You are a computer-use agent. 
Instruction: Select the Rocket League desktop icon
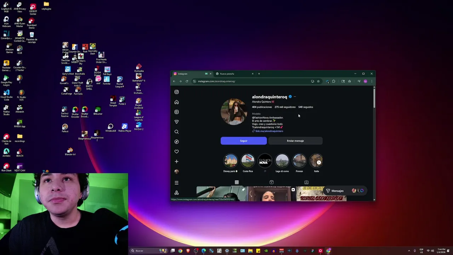point(120,82)
